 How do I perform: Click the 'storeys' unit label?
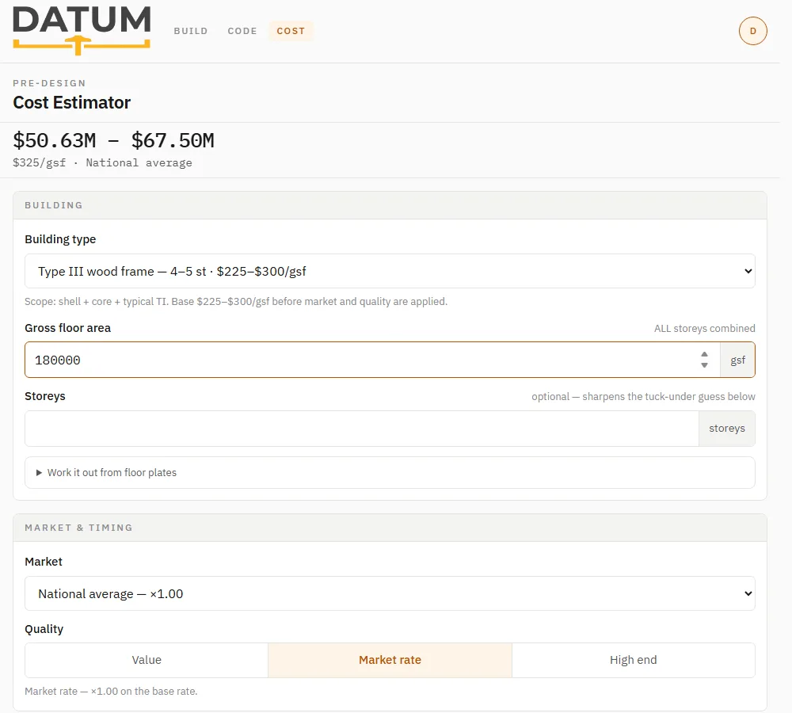pyautogui.click(x=727, y=429)
